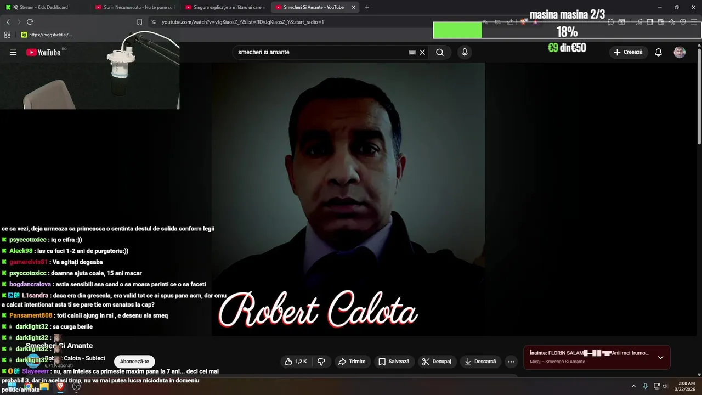Open the higgsfield.ai bookmark
Image resolution: width=702 pixels, height=395 pixels.
[47, 35]
